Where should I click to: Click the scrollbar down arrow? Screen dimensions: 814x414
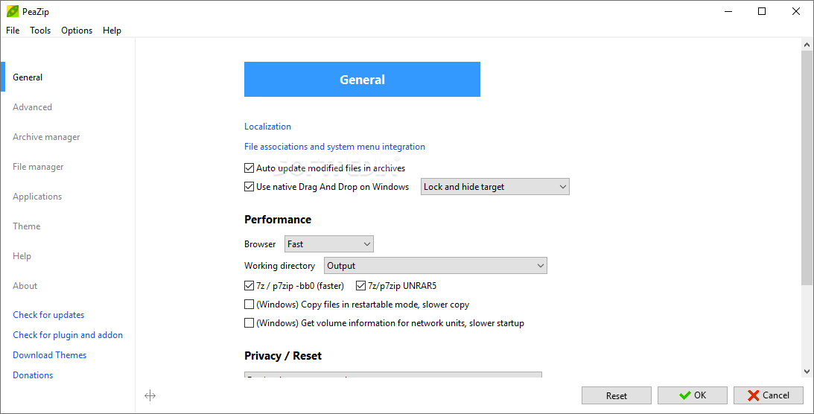tap(807, 372)
